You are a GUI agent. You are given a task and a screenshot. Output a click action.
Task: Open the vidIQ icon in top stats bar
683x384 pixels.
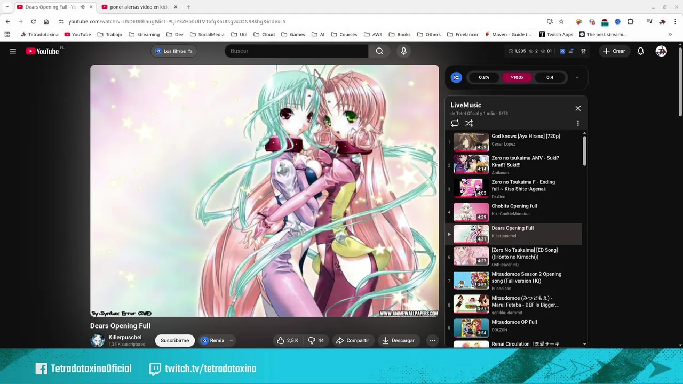pos(562,51)
